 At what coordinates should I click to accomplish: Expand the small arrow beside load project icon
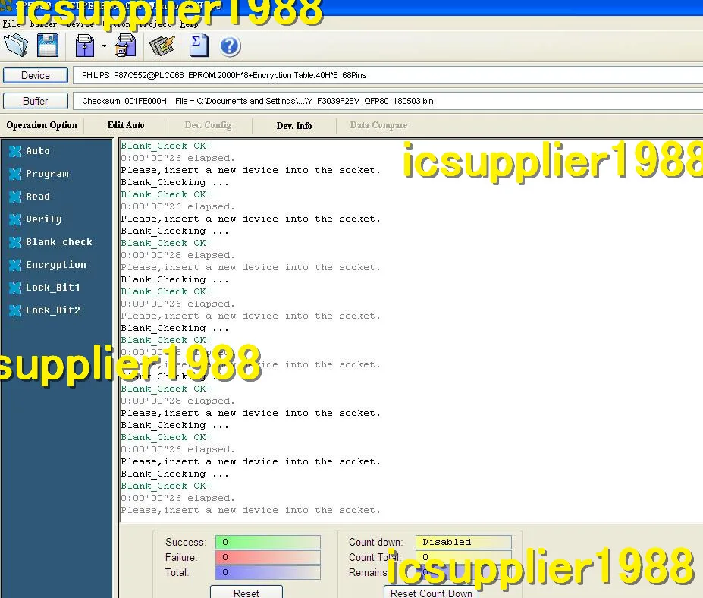click(104, 46)
